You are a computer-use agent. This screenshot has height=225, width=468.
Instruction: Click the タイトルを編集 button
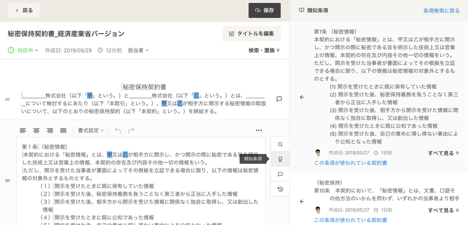(x=251, y=34)
